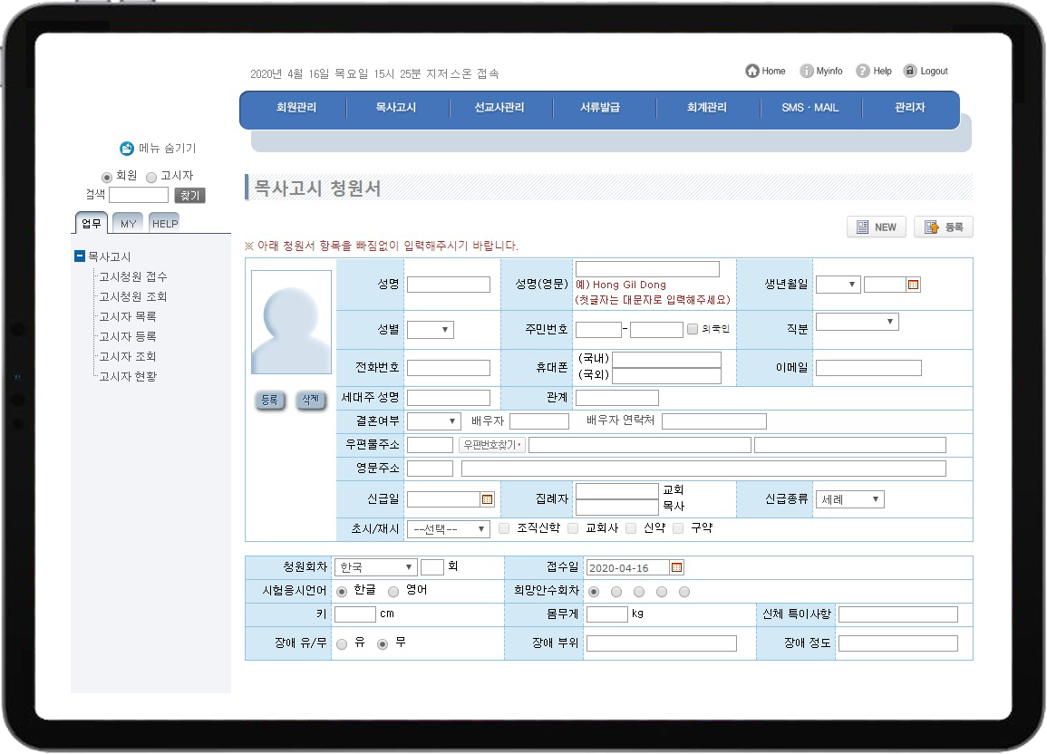Viewport: 1047px width, 754px height.
Task: Open calendar picker for 접수일 field
Action: coord(676,567)
